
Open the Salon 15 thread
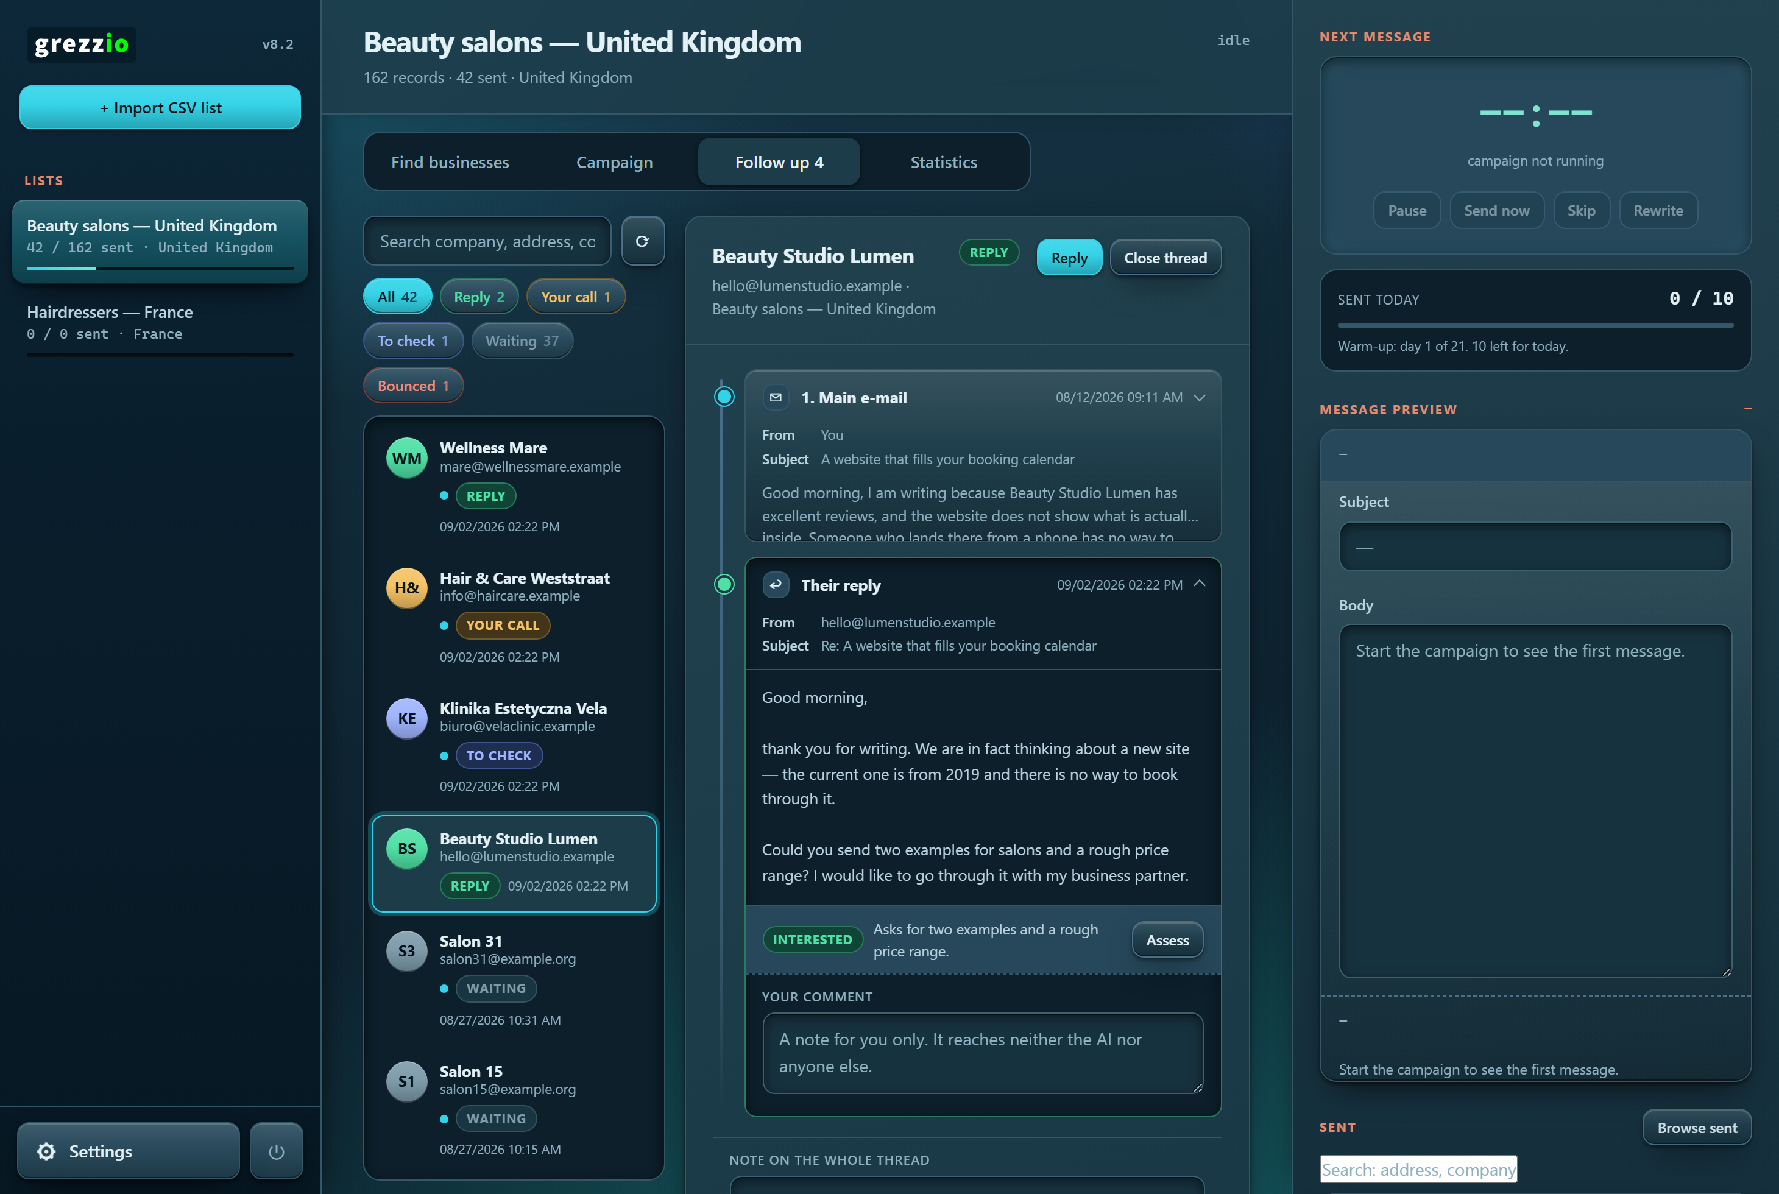514,1109
